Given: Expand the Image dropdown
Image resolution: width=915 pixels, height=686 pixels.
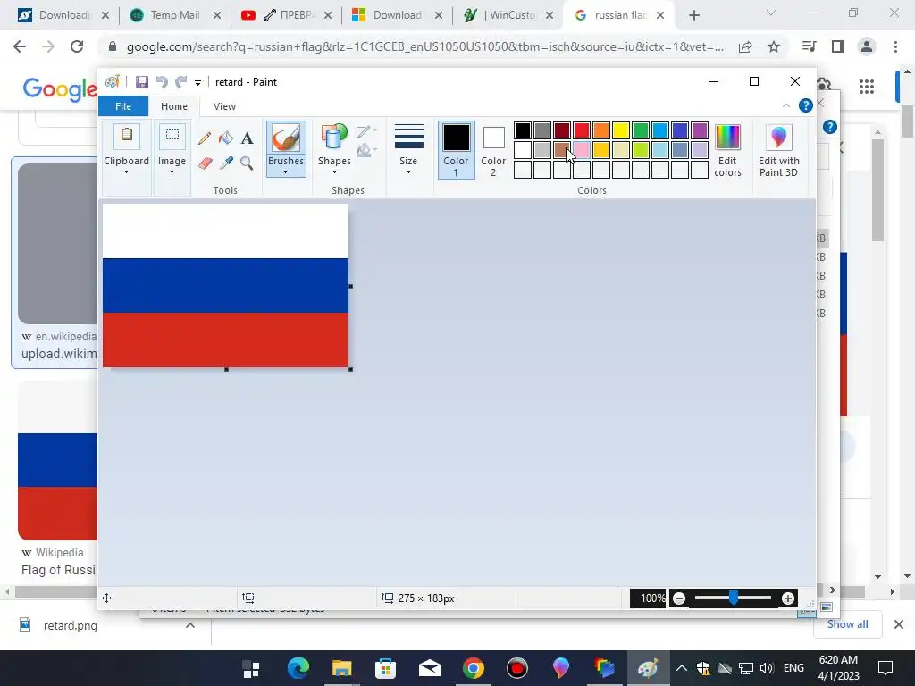Looking at the screenshot, I should point(172,172).
